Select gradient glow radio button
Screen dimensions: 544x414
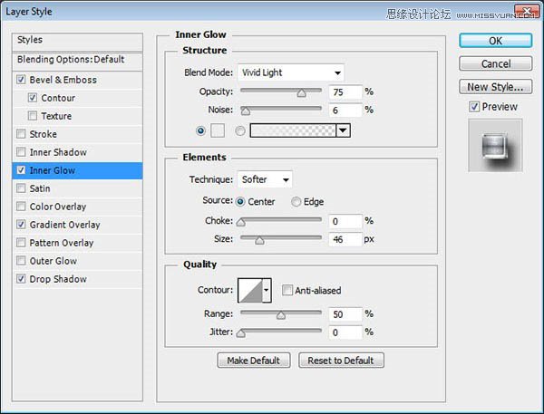(240, 130)
